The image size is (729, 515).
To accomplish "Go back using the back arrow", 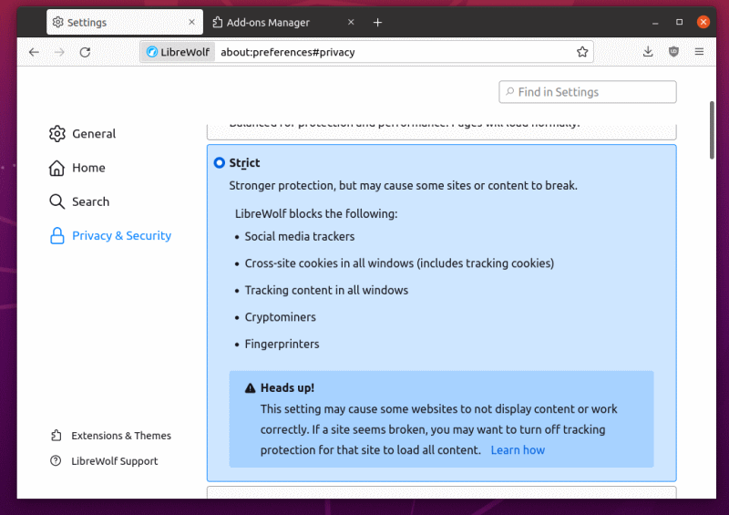I will (34, 52).
